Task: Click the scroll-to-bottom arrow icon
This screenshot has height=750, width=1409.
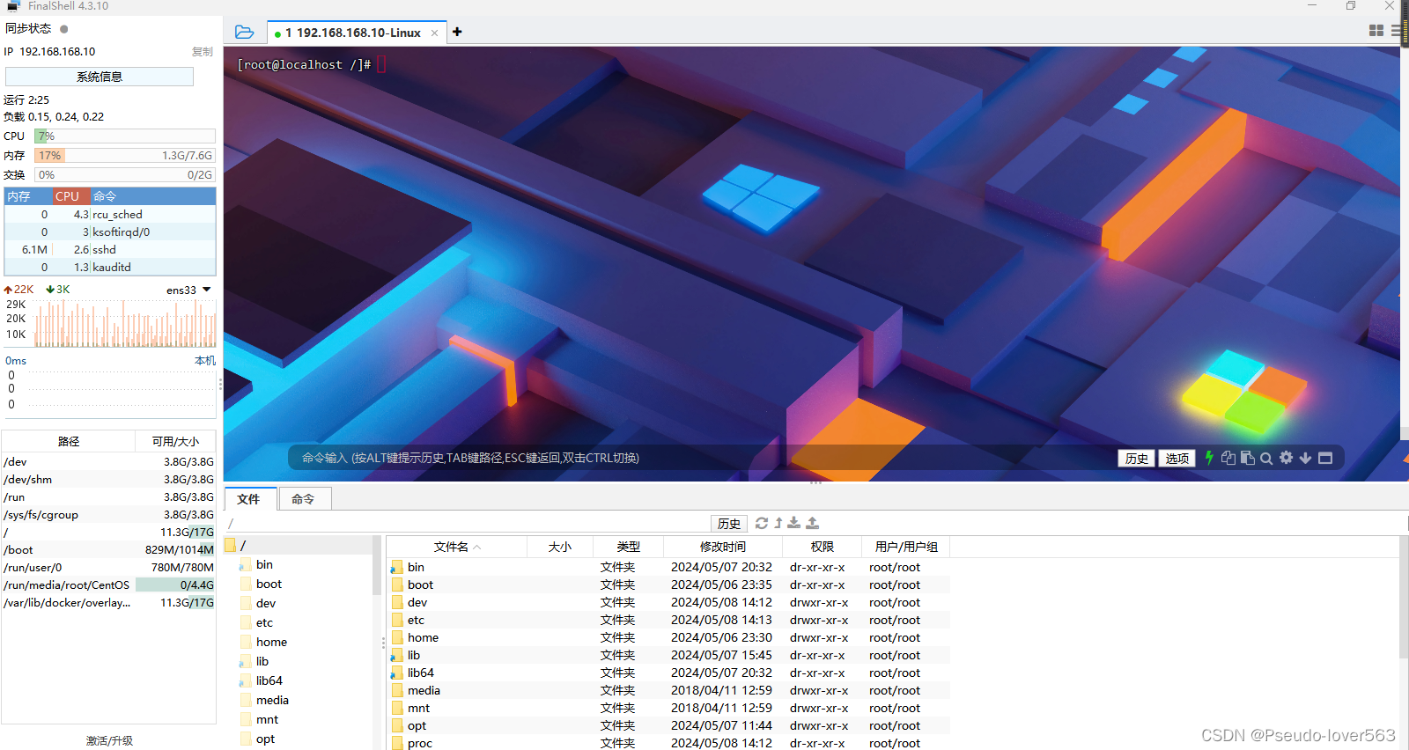Action: point(1305,458)
